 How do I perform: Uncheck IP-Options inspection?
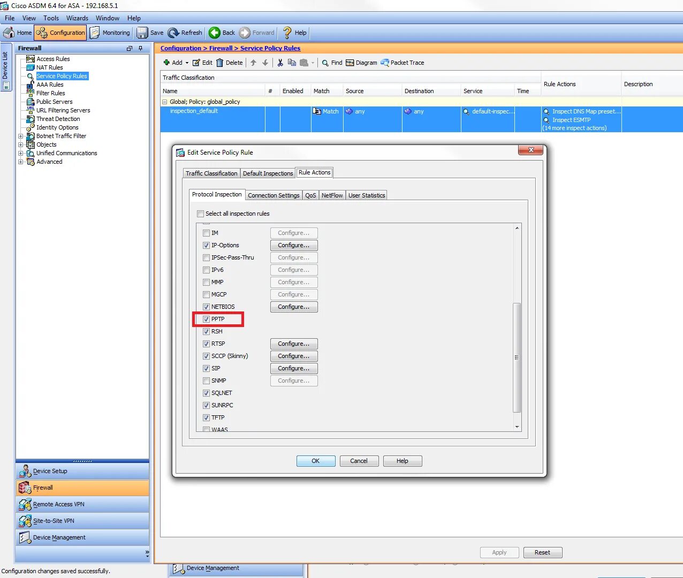[206, 245]
